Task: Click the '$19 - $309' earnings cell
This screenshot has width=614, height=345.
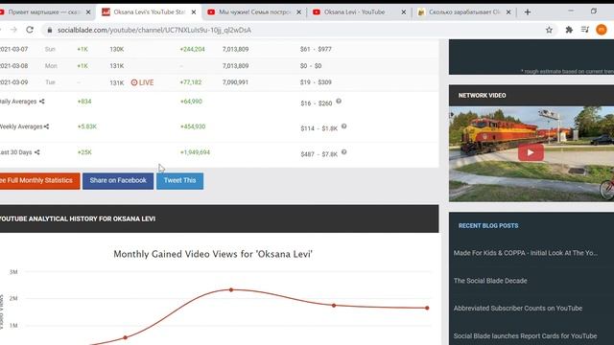Action: [x=316, y=82]
